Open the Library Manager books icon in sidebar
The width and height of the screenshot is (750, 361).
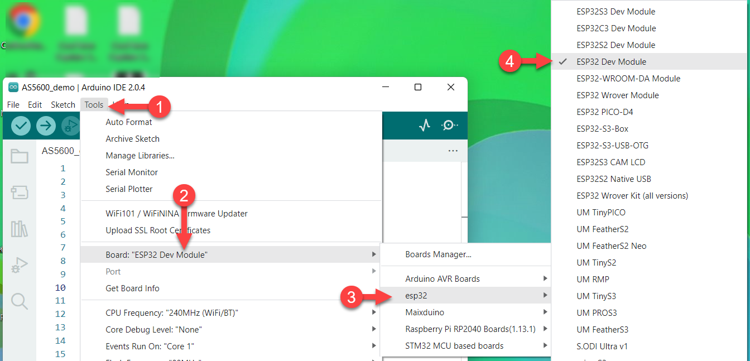[x=20, y=229]
